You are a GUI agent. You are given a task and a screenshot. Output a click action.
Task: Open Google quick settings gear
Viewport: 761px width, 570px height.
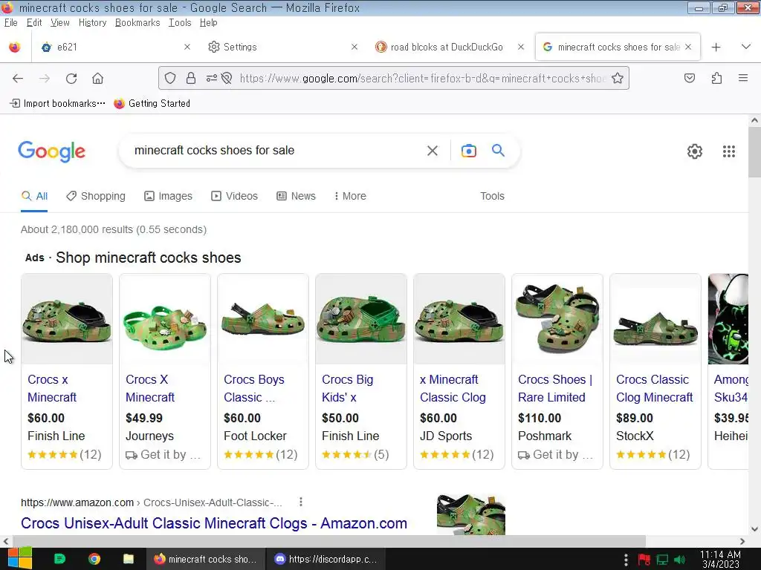tap(695, 151)
